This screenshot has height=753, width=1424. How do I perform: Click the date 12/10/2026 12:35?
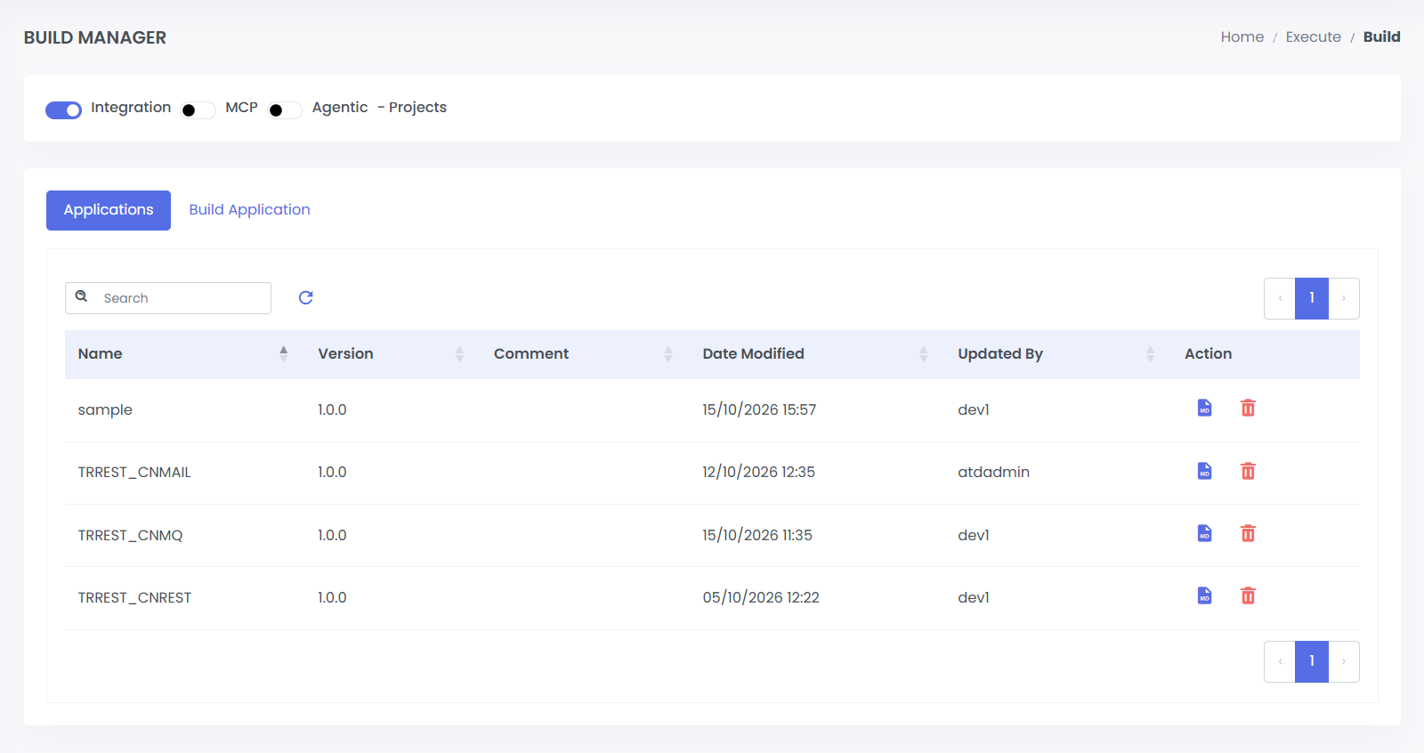(758, 472)
